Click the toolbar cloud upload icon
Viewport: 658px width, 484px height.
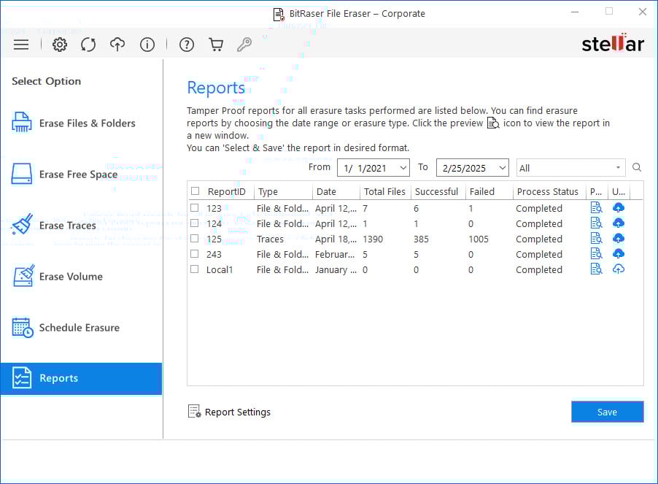[117, 45]
